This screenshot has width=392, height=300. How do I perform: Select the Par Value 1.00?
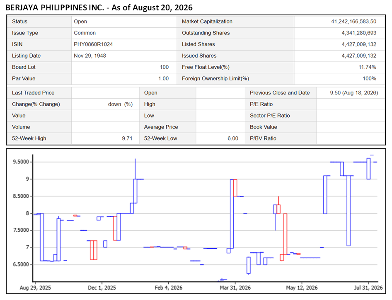[x=163, y=78]
